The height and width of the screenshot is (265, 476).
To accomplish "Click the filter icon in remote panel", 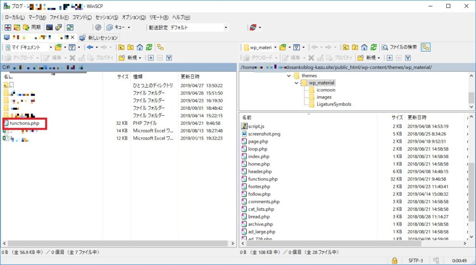I will pos(297,47).
